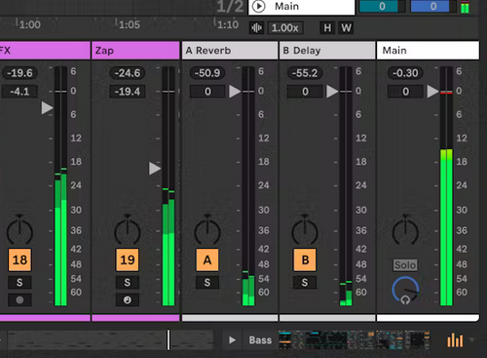Screen dimensions: 487x358
Task: Select the B Delay return track header
Action: (x=327, y=51)
